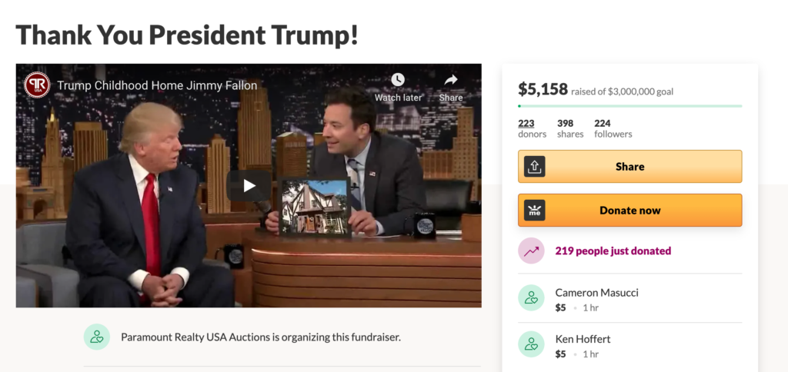Click the GoFundMe icon on Donate button
Viewport: 788px width, 372px height.
coord(534,211)
